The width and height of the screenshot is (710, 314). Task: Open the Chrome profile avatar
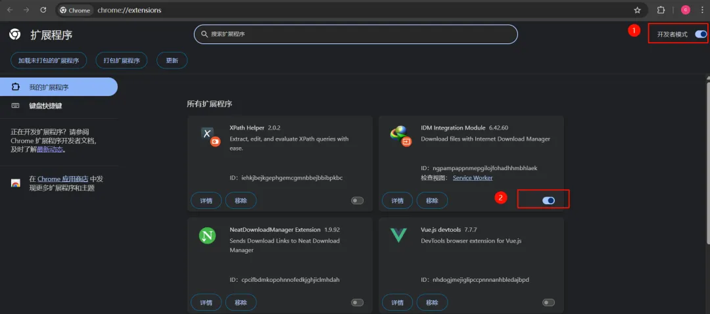coord(686,10)
